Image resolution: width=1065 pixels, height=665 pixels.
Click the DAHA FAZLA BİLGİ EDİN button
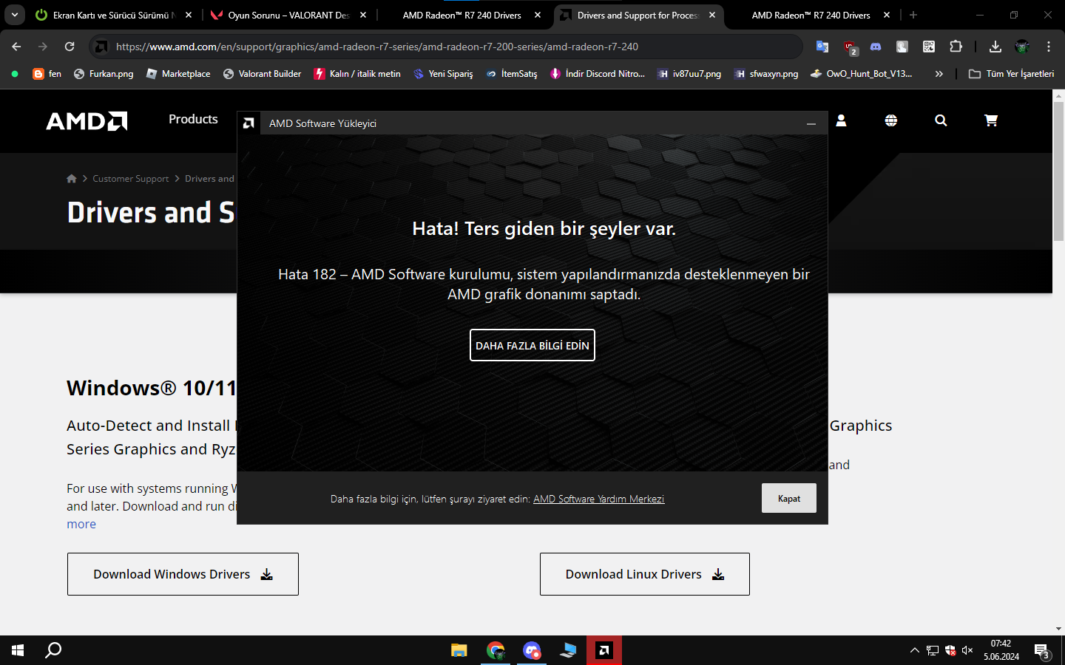pos(532,345)
